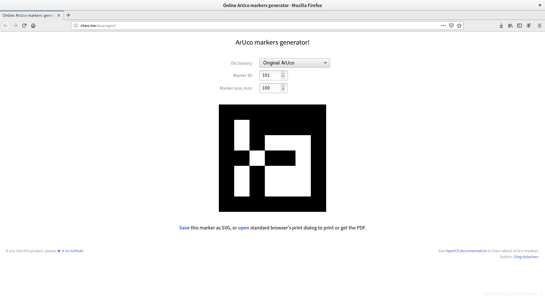Screen dimensions: 545x299
Task: Open the browser print dialog link
Action: (x=244, y=228)
